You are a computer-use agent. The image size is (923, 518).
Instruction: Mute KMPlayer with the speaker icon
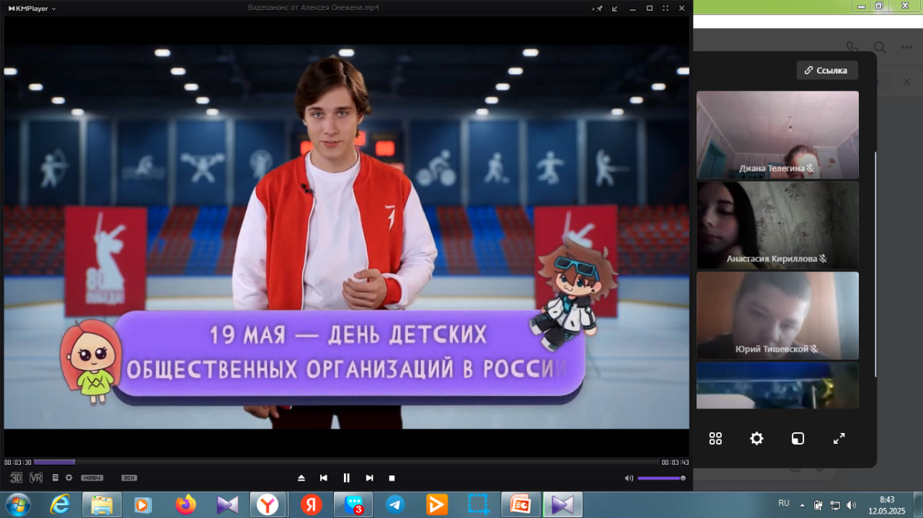[x=629, y=478]
